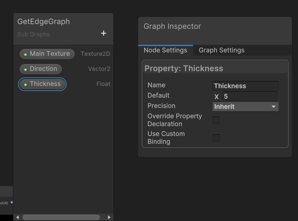Select the Thickness property pill
Viewport: 298px width, 221px height.
click(42, 84)
